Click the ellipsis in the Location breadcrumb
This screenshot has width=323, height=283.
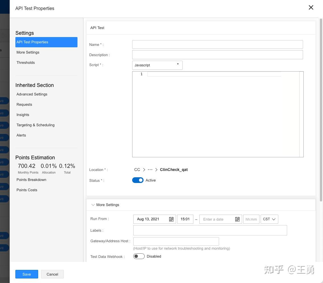coord(150,170)
